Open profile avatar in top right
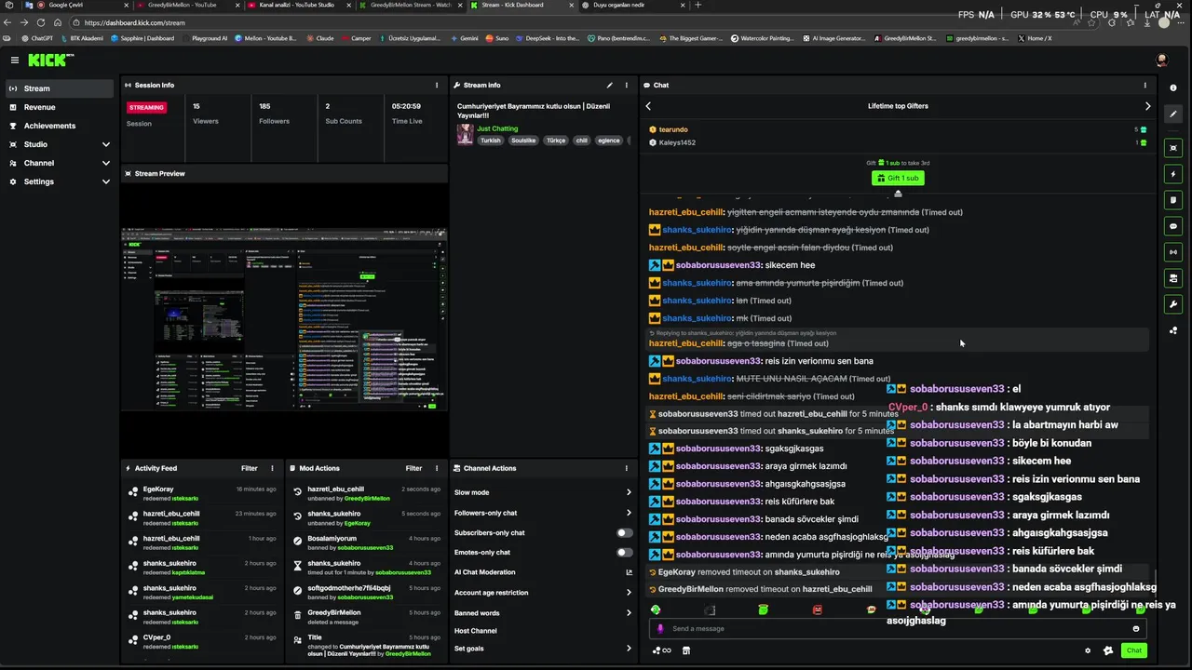Viewport: 1192px width, 670px height. [1161, 60]
